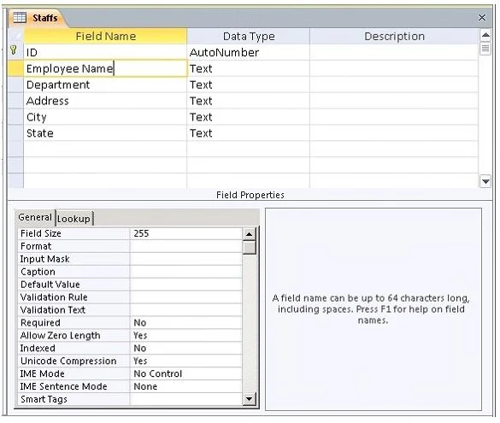Click the row selector for Department
Screen dimensions: 500x423
(x=15, y=85)
